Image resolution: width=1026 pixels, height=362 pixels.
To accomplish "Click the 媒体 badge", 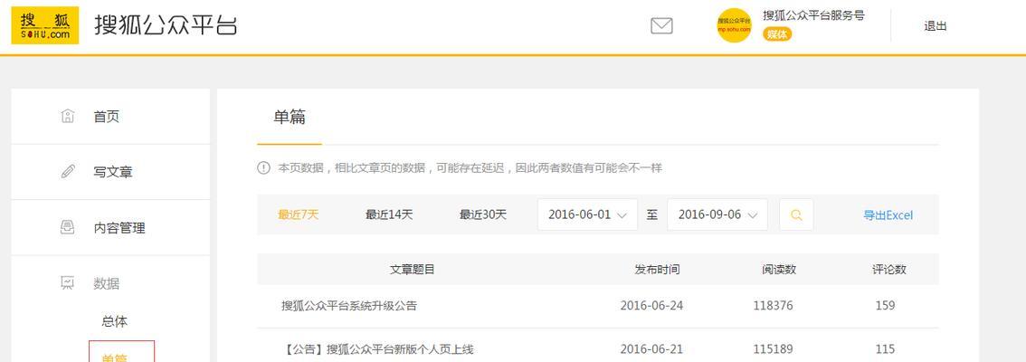I will pos(777,34).
